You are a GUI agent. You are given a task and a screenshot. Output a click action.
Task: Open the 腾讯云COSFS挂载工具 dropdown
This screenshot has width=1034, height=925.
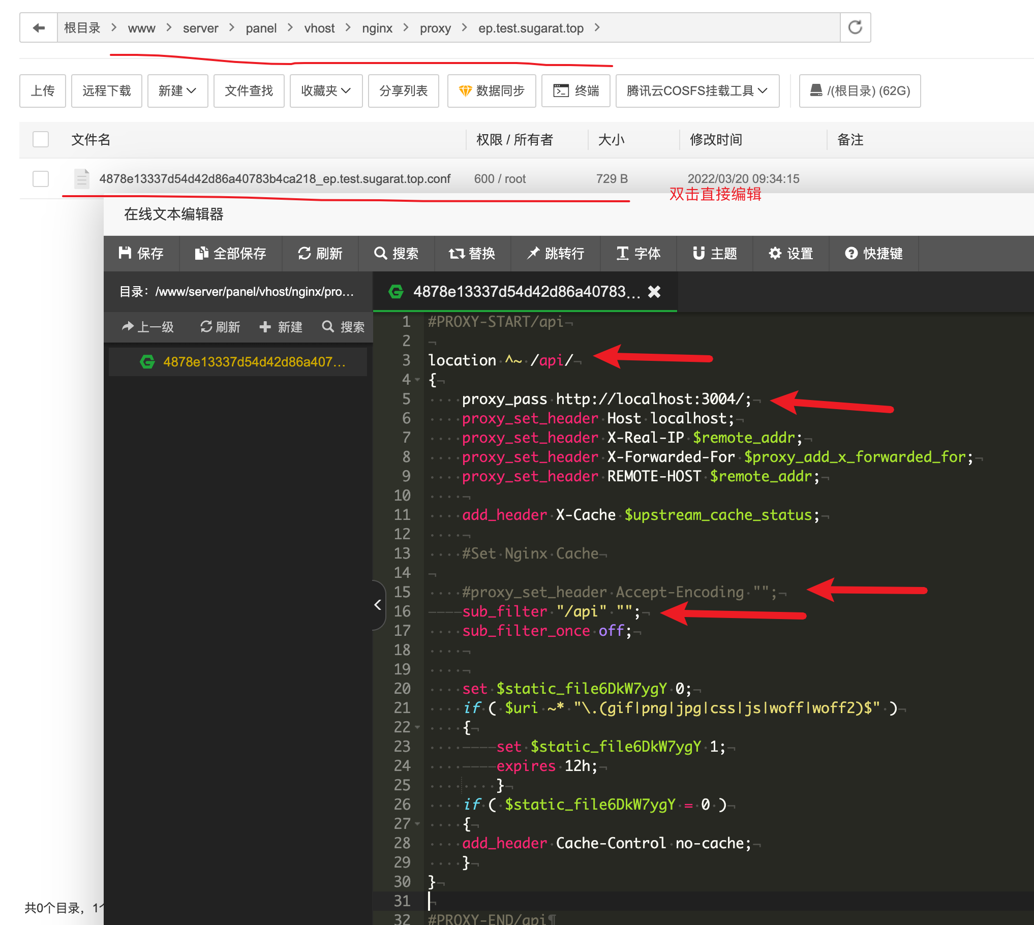point(697,91)
